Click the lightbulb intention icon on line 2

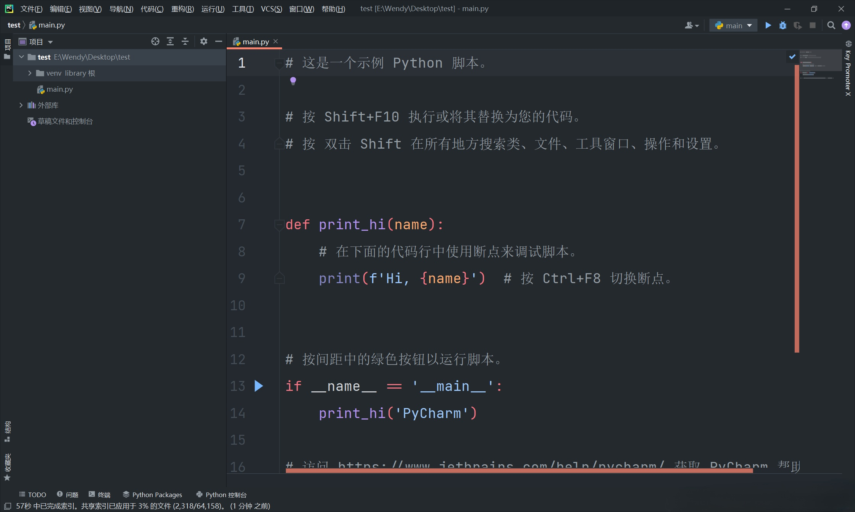pyautogui.click(x=293, y=81)
